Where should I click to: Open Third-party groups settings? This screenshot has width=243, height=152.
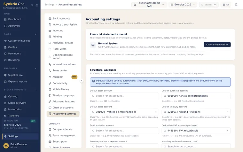63,95
